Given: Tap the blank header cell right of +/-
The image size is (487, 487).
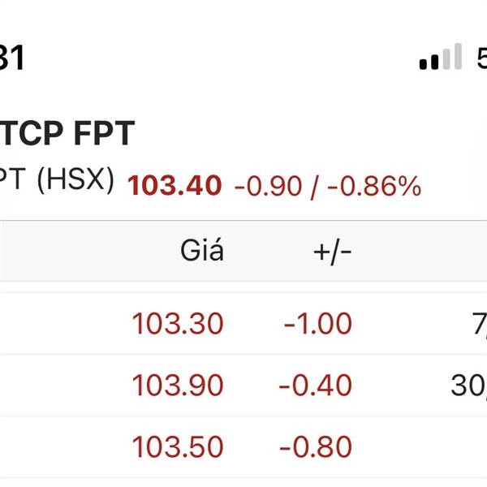Looking at the screenshot, I should [x=430, y=252].
